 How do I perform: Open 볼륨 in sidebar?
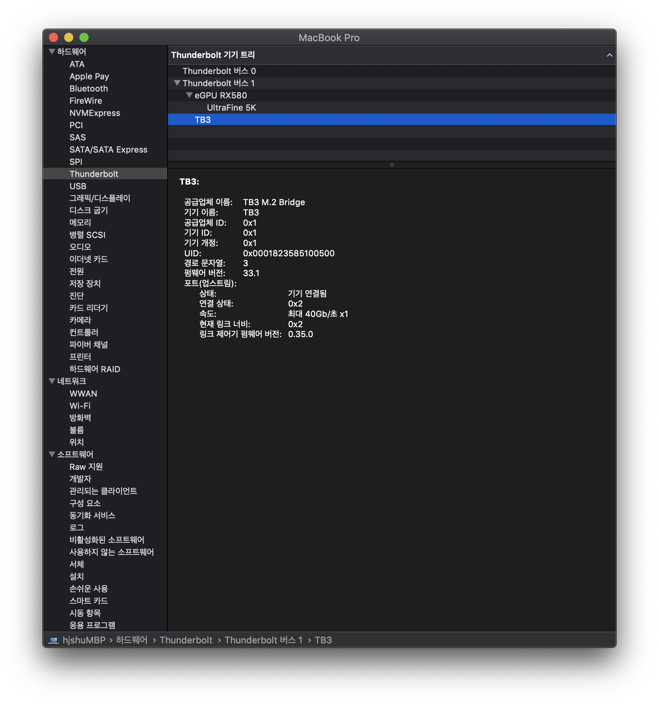pyautogui.click(x=77, y=430)
